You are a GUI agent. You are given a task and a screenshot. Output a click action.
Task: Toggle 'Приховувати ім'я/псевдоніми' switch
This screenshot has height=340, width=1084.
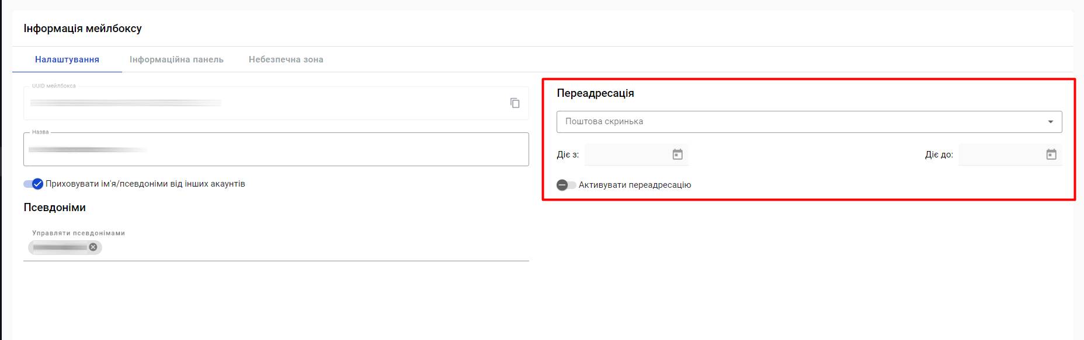33,184
